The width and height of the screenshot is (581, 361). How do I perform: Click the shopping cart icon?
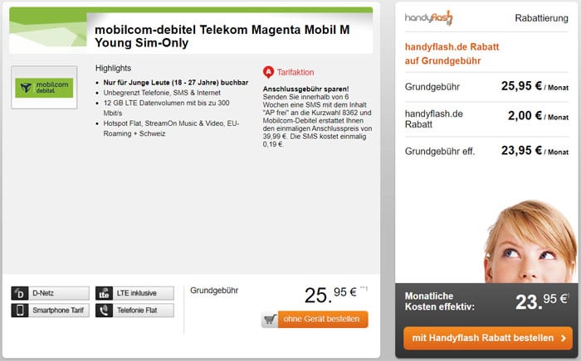[x=269, y=320]
